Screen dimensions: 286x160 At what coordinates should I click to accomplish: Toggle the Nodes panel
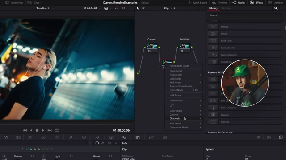coord(238,3)
